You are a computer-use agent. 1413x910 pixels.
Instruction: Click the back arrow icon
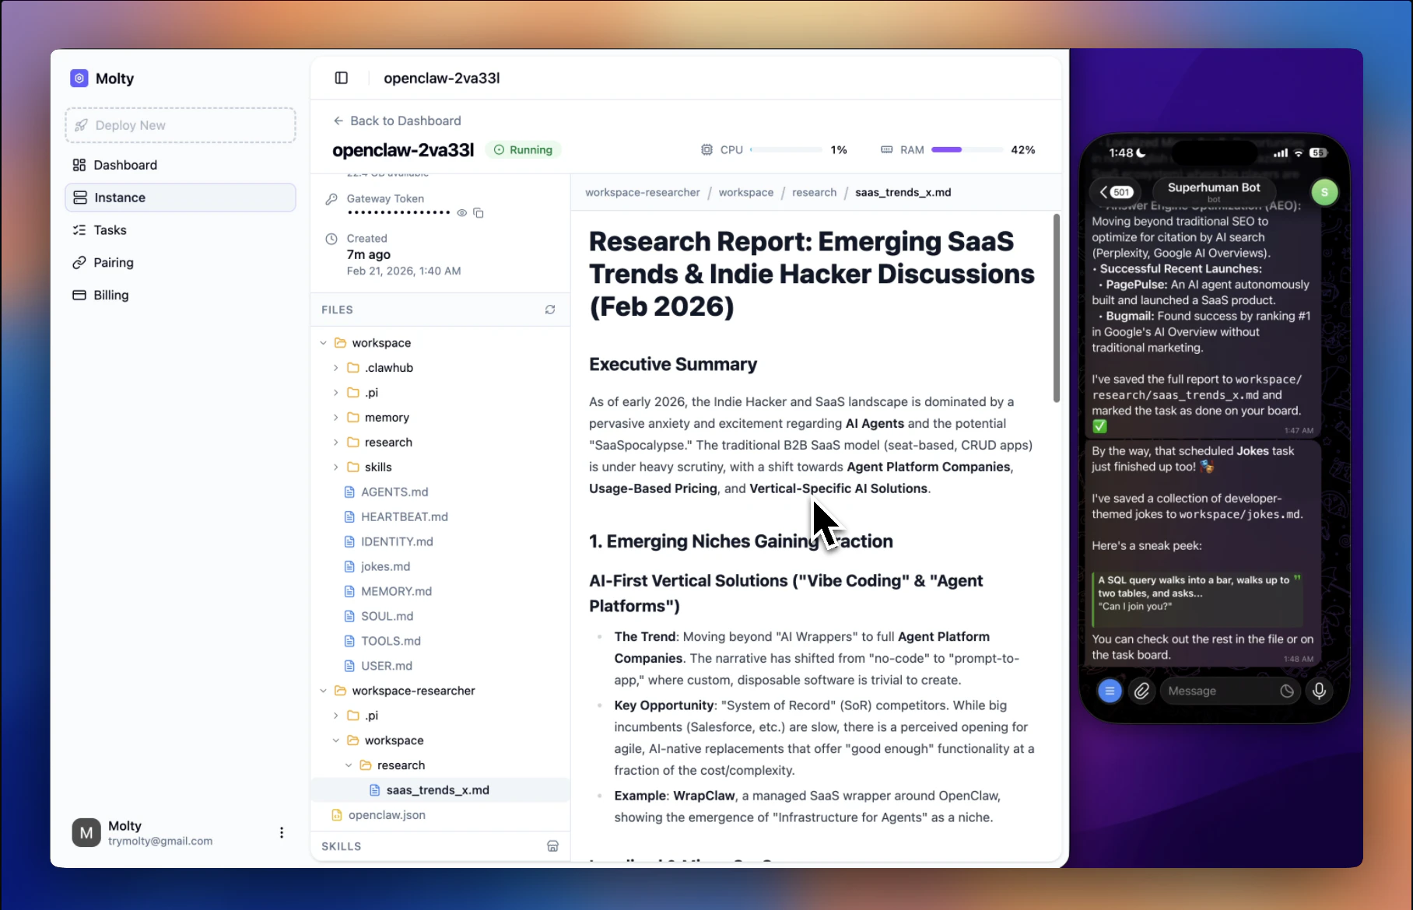(338, 121)
